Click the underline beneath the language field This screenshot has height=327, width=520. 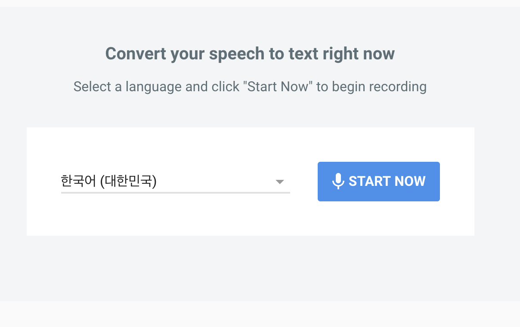pos(176,193)
